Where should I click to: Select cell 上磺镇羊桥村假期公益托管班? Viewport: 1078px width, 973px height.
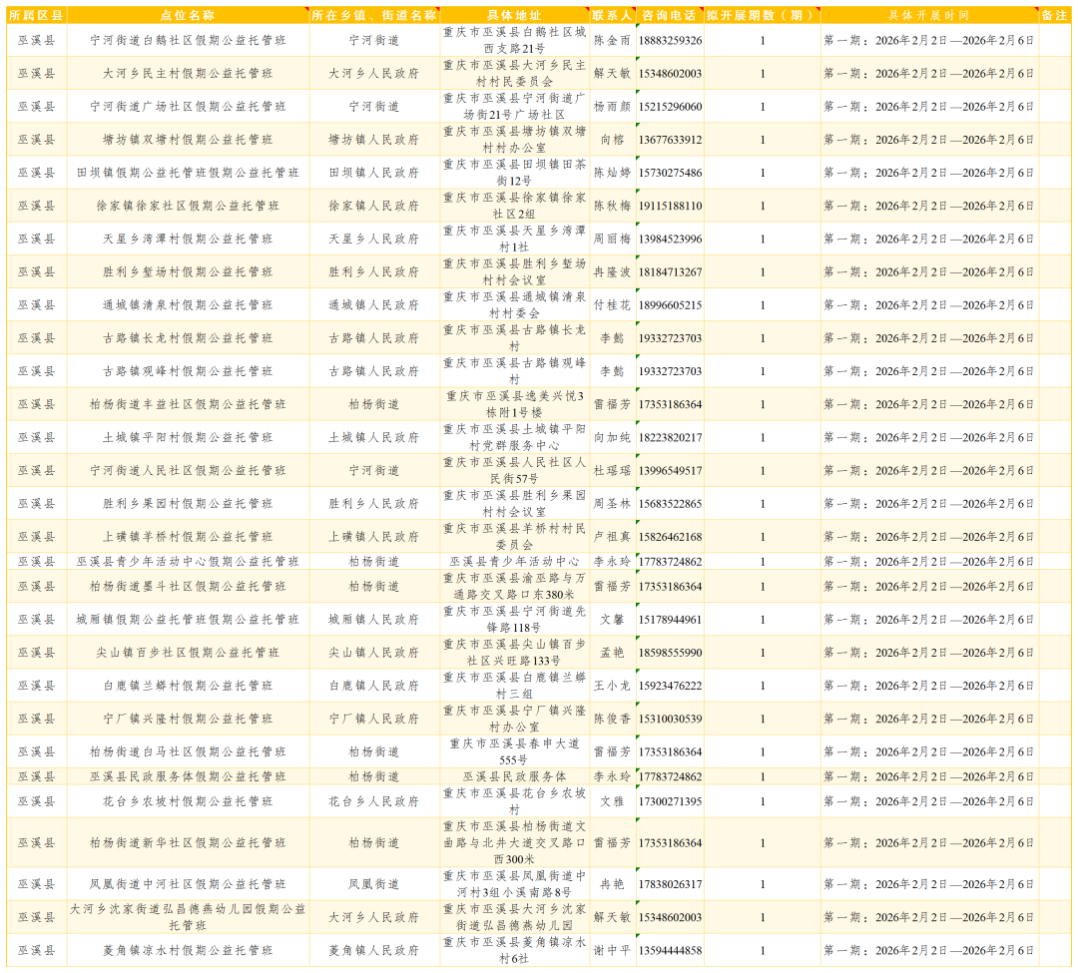(x=188, y=537)
